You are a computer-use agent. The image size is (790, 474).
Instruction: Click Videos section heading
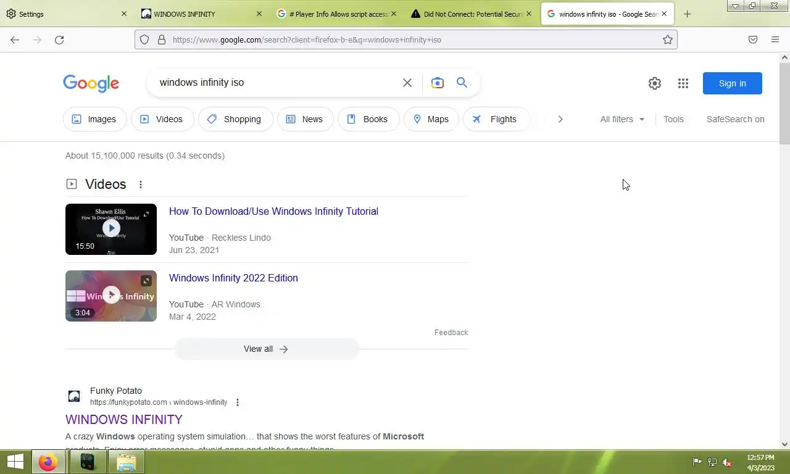click(106, 184)
